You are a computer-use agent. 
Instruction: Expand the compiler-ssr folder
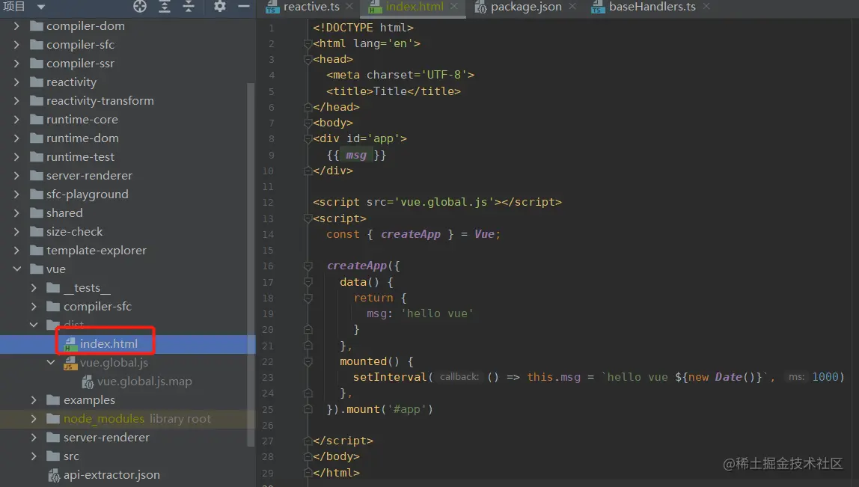click(x=16, y=63)
